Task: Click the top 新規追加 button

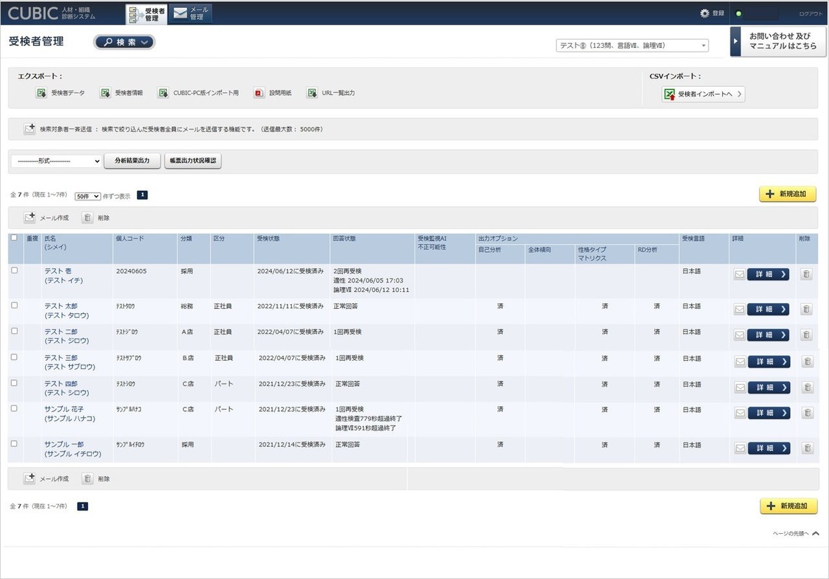Action: (788, 194)
